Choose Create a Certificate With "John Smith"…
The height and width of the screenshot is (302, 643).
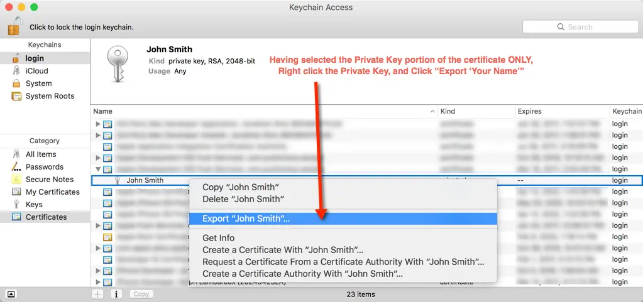pos(343,250)
